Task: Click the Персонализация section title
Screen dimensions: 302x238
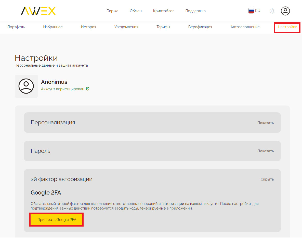Action: pos(53,122)
